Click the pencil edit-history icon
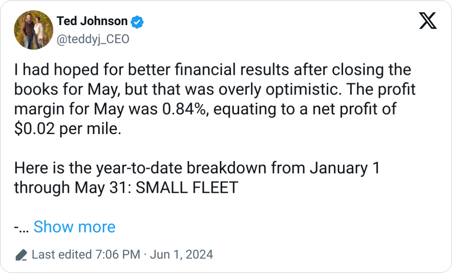 pyautogui.click(x=21, y=255)
